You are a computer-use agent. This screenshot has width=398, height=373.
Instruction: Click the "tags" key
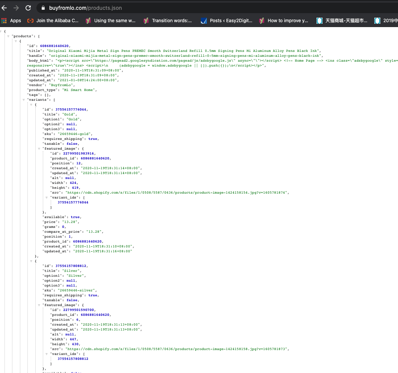click(33, 95)
